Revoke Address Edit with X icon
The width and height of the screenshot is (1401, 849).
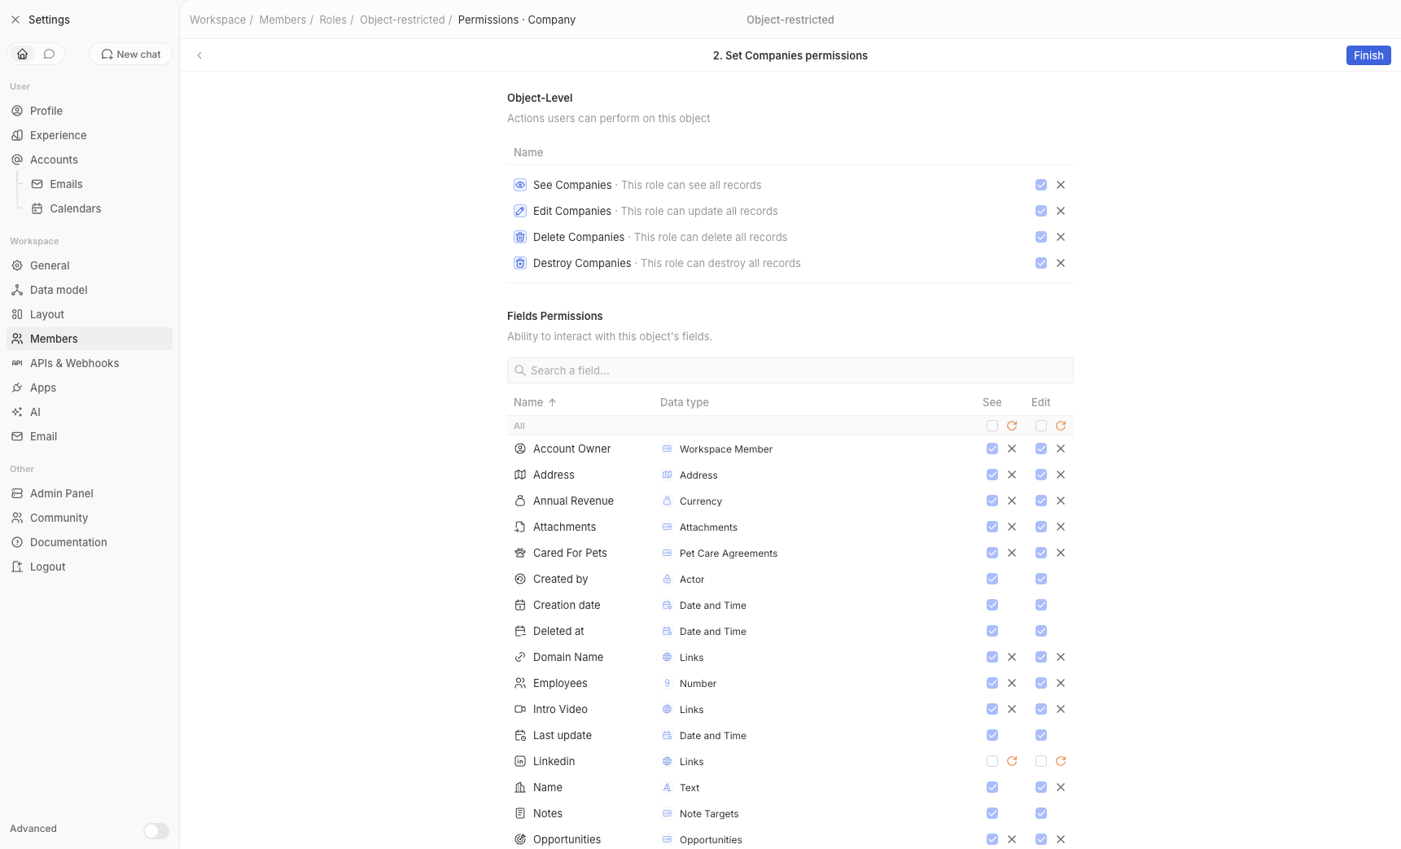(x=1061, y=475)
